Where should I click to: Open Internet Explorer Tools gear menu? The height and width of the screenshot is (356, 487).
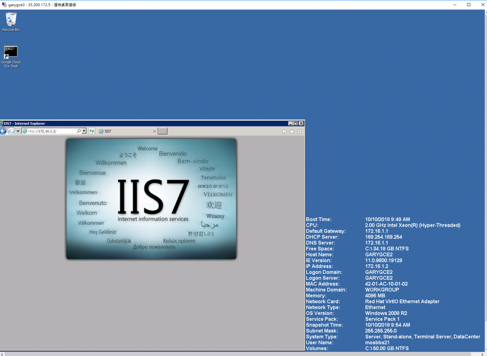point(300,132)
